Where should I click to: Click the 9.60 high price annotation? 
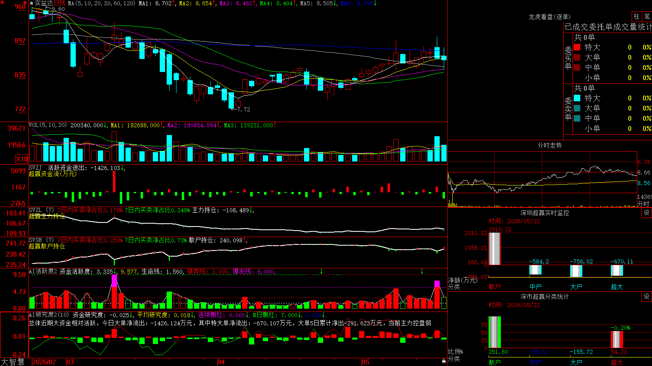58,9
